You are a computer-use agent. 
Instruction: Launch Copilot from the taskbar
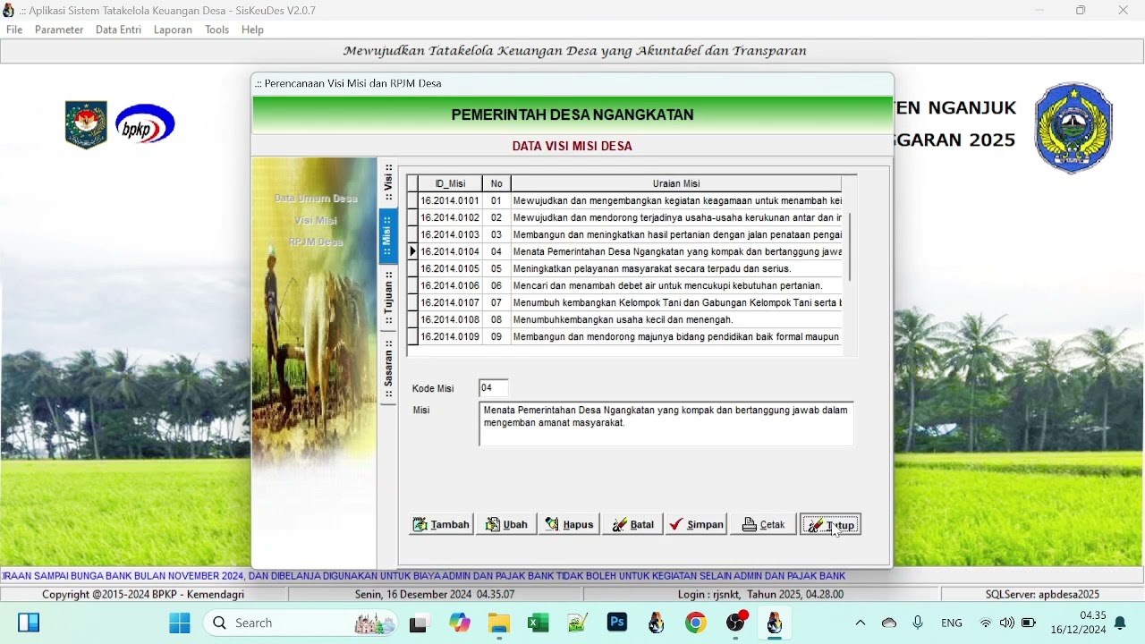click(x=460, y=623)
